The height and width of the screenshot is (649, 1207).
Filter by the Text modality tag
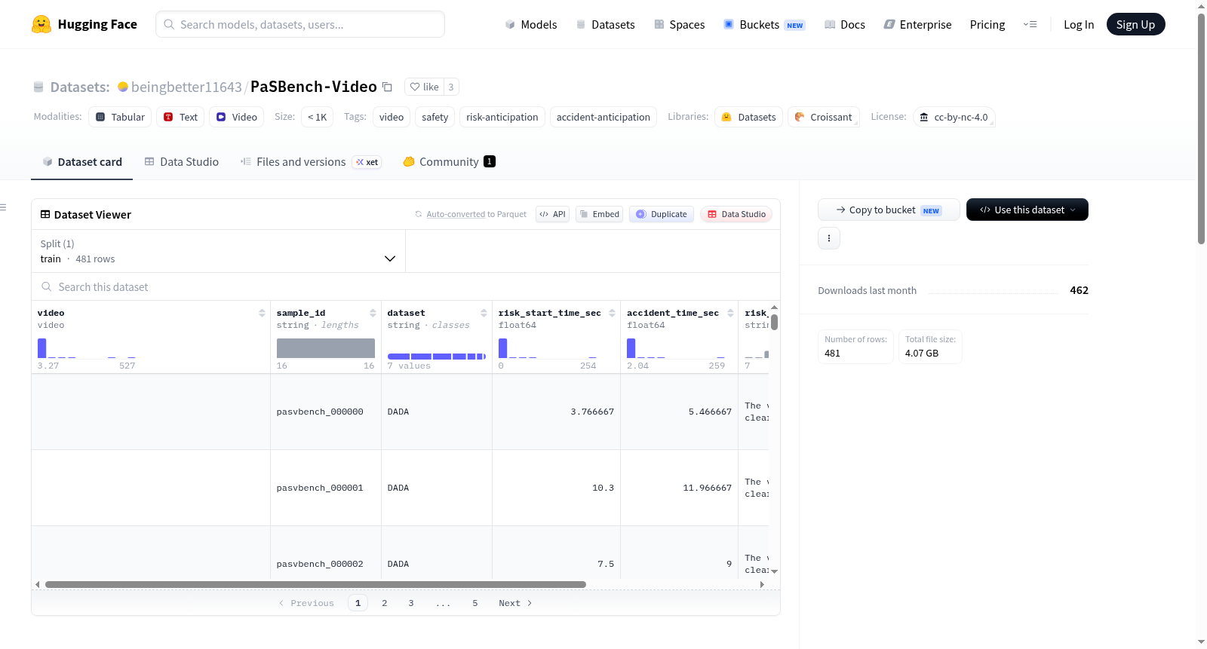point(180,117)
